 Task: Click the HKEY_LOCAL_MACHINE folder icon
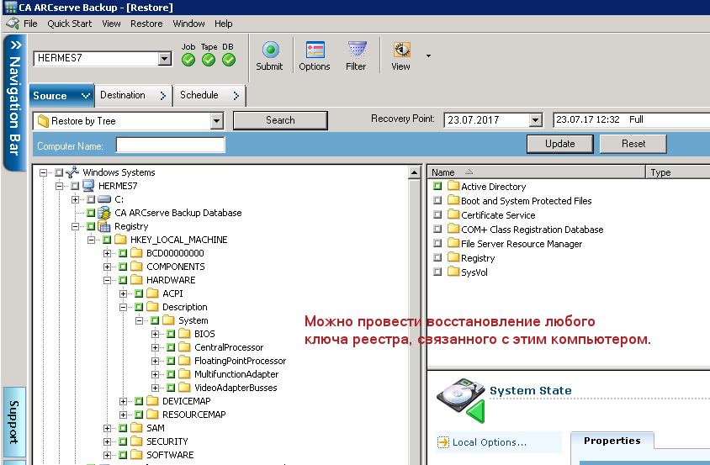tap(120, 239)
